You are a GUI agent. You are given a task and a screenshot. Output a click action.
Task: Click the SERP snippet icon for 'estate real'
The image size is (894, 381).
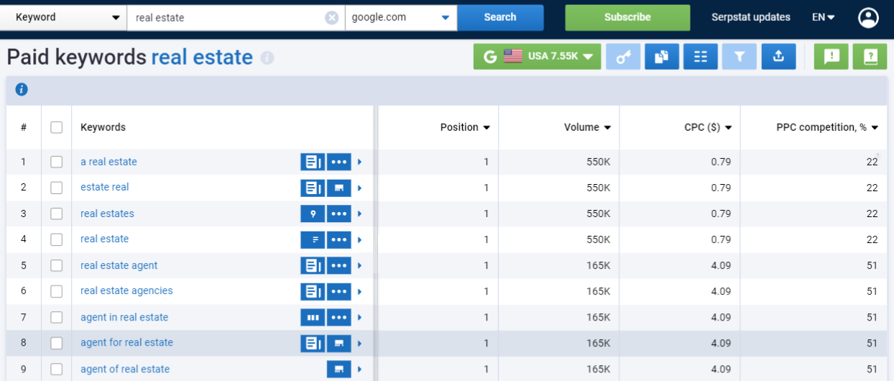pyautogui.click(x=313, y=188)
